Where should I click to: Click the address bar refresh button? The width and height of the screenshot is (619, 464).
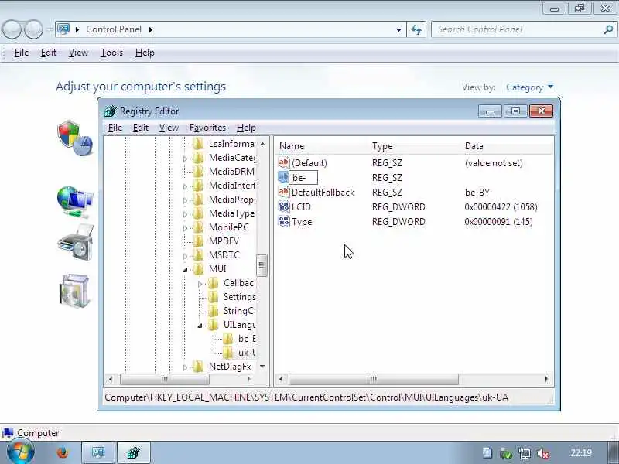416,29
